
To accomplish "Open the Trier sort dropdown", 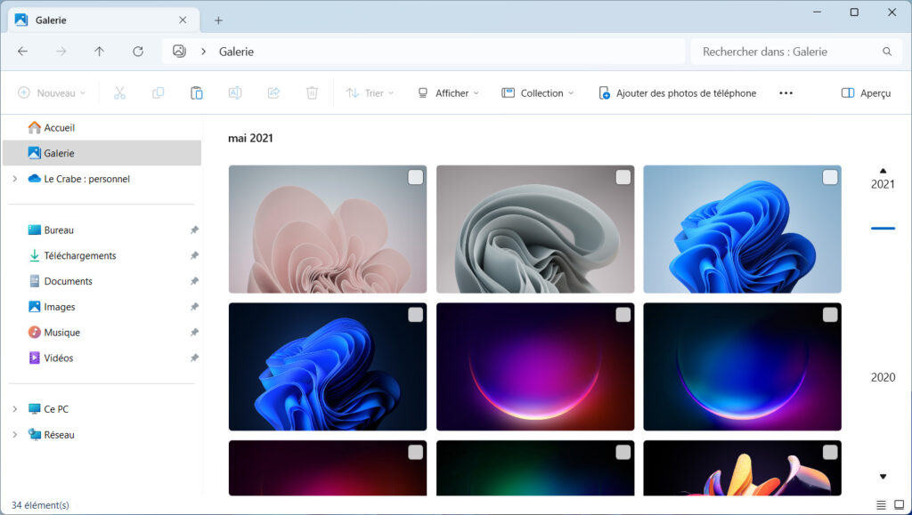I will pyautogui.click(x=370, y=93).
